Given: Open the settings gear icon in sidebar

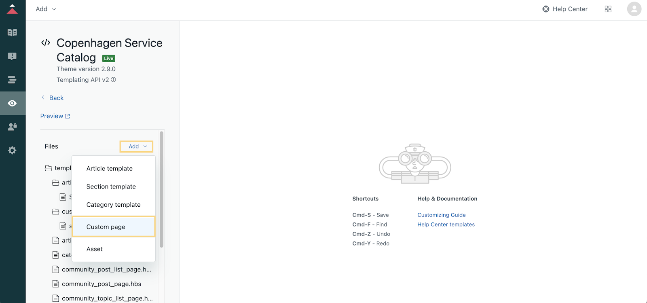Looking at the screenshot, I should (x=12, y=150).
